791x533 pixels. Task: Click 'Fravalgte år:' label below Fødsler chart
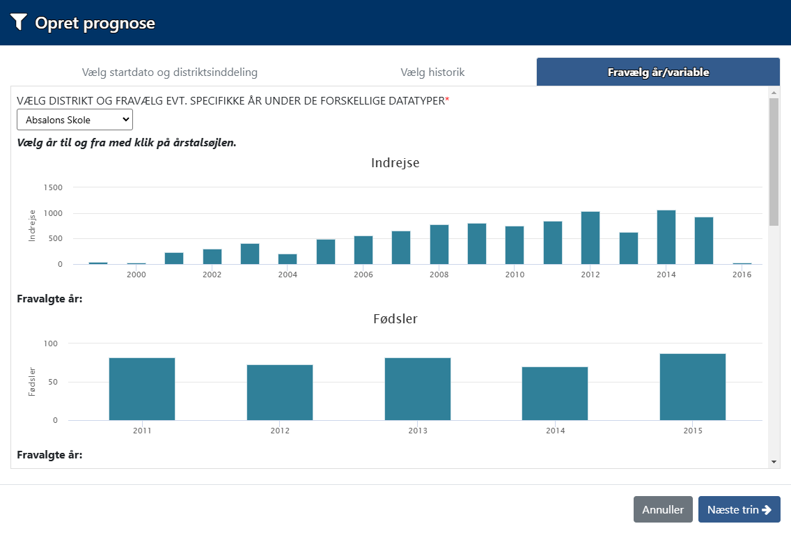point(49,455)
